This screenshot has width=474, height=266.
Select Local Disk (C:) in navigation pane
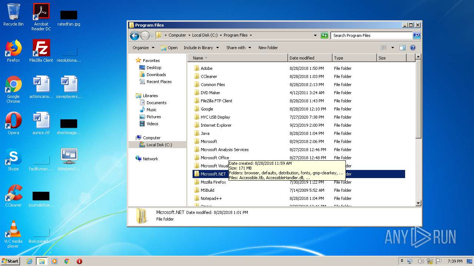pos(159,145)
